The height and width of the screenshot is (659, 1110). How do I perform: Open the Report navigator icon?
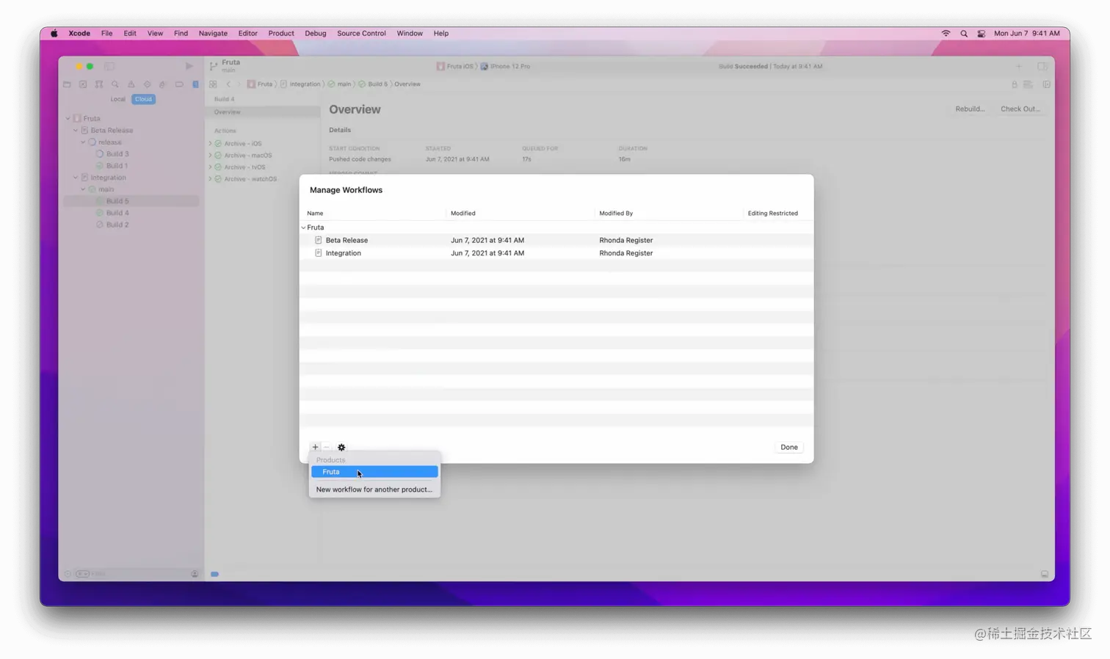tap(195, 84)
